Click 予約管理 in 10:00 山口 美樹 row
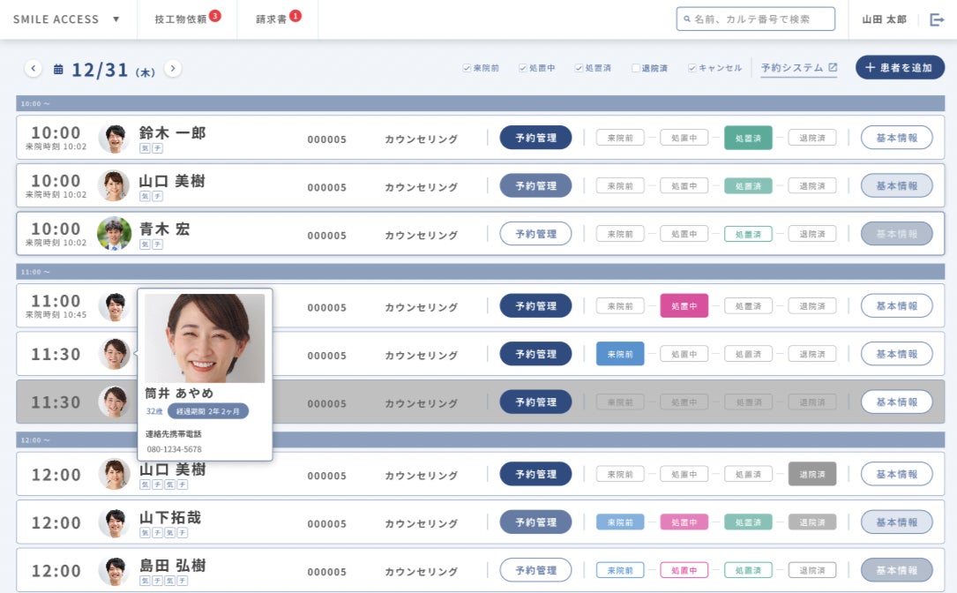This screenshot has height=593, width=957. click(x=536, y=185)
